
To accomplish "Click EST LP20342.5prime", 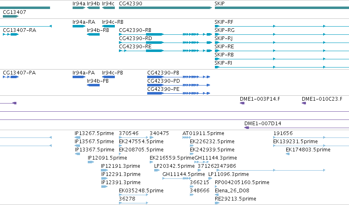I will (157, 170).
